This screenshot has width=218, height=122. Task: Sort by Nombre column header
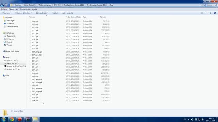[x=32, y=17]
